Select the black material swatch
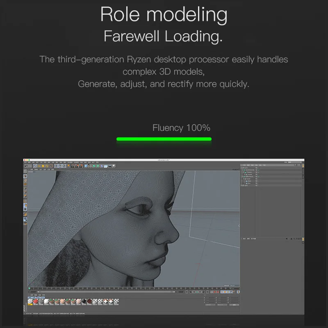328x328 pixels. 84,301
